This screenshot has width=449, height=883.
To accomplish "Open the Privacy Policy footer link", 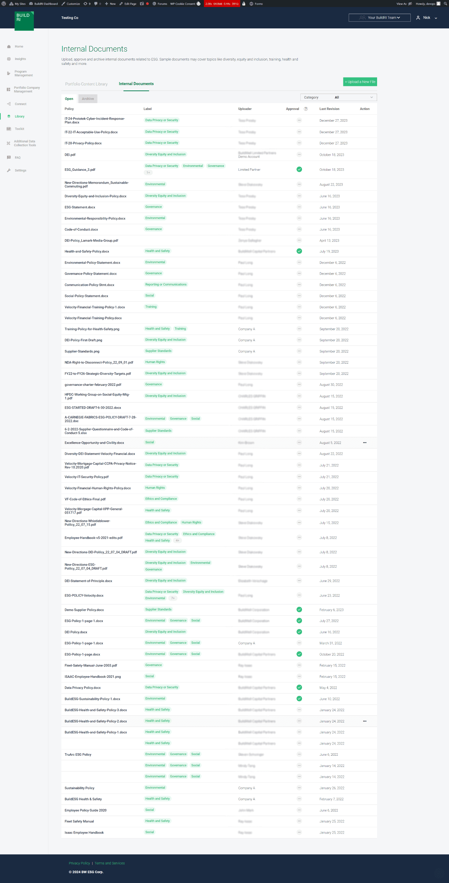I will point(79,863).
